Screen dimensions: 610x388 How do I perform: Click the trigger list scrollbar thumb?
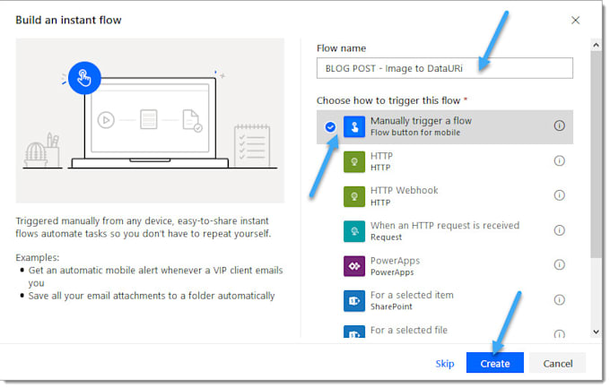tap(596, 154)
